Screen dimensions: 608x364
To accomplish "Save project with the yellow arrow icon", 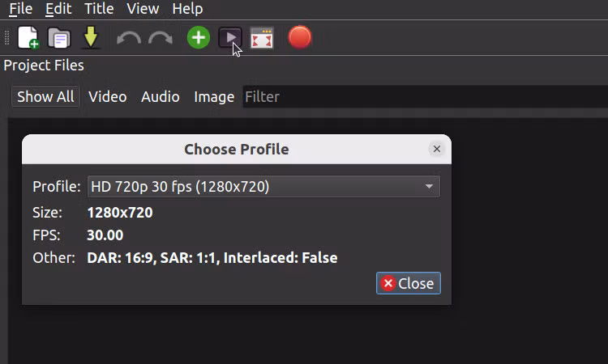I will (x=90, y=37).
